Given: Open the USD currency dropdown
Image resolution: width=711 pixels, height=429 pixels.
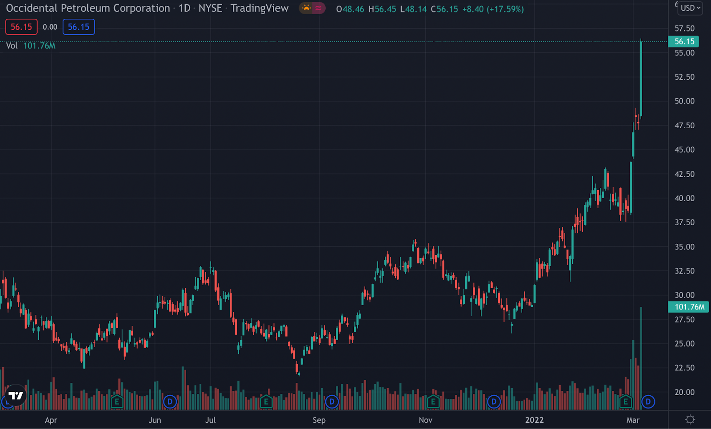Looking at the screenshot, I should pos(690,8).
